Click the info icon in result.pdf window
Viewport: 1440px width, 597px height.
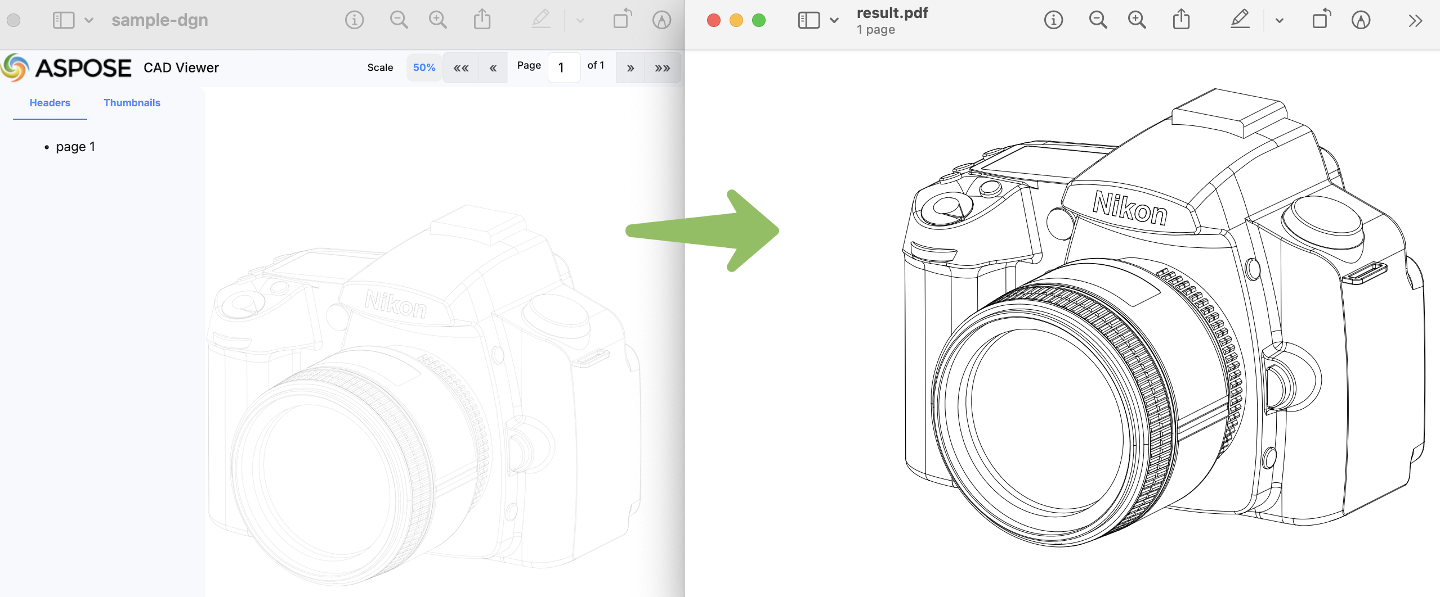point(1053,21)
